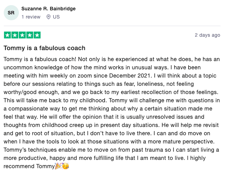Click the second green rating star
Viewport: 226px width, 175px height.
pos(15,35)
